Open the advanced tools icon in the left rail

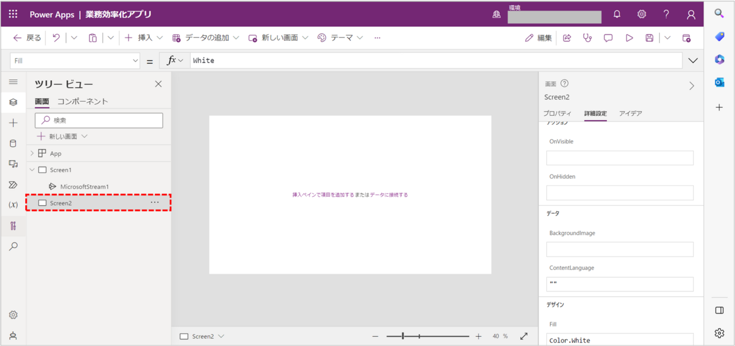coord(13,226)
